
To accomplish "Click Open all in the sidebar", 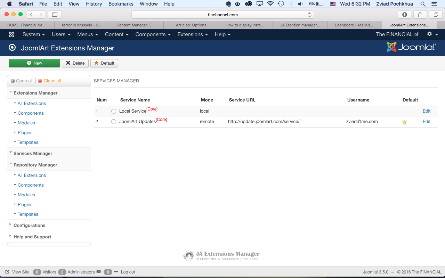I will click(22, 81).
